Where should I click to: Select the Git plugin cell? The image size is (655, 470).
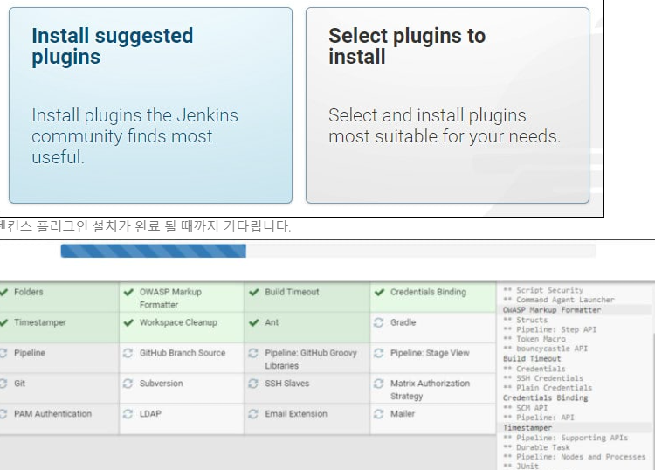point(59,389)
